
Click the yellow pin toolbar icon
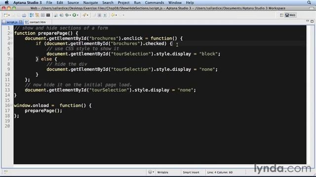(x=84, y=15)
